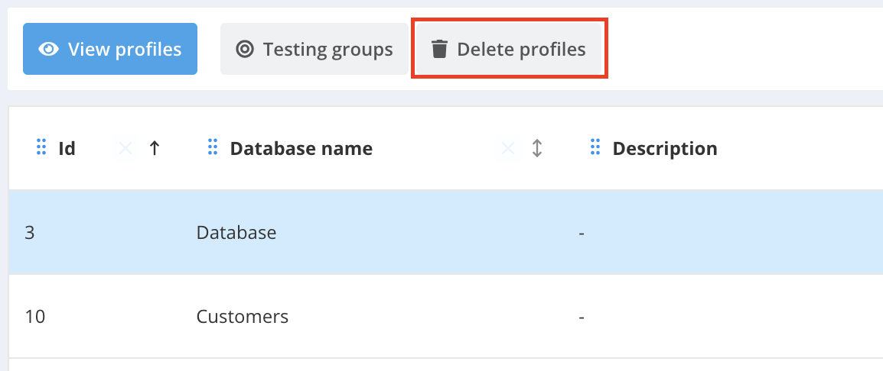The image size is (883, 371).
Task: Grab the Id column drag handle
Action: 41,148
